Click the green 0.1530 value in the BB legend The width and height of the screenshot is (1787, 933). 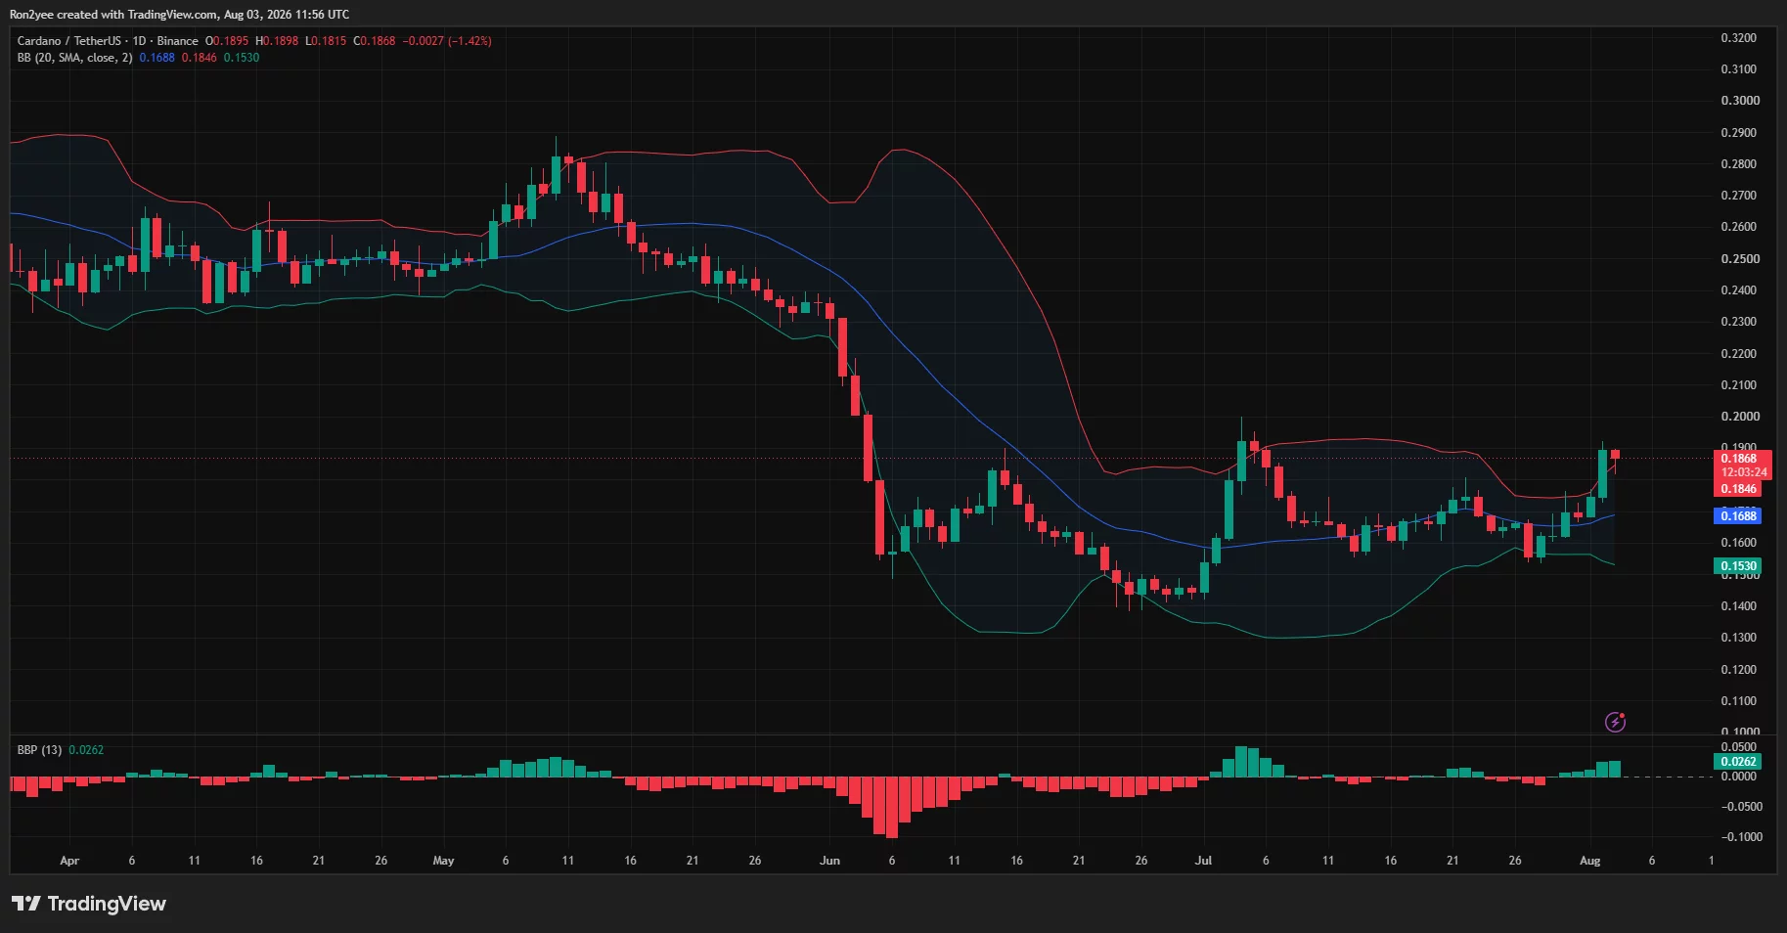[242, 58]
